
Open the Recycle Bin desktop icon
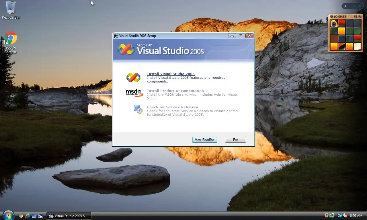point(11,10)
